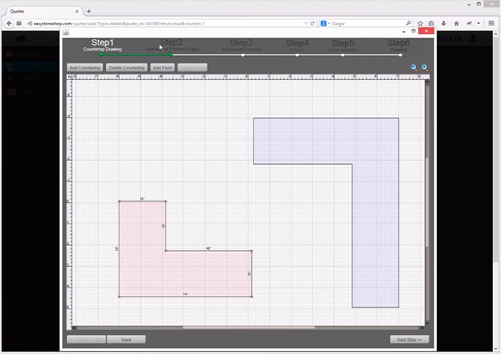This screenshot has height=354, width=501.
Task: Click the browser back arrow
Action: (9, 23)
